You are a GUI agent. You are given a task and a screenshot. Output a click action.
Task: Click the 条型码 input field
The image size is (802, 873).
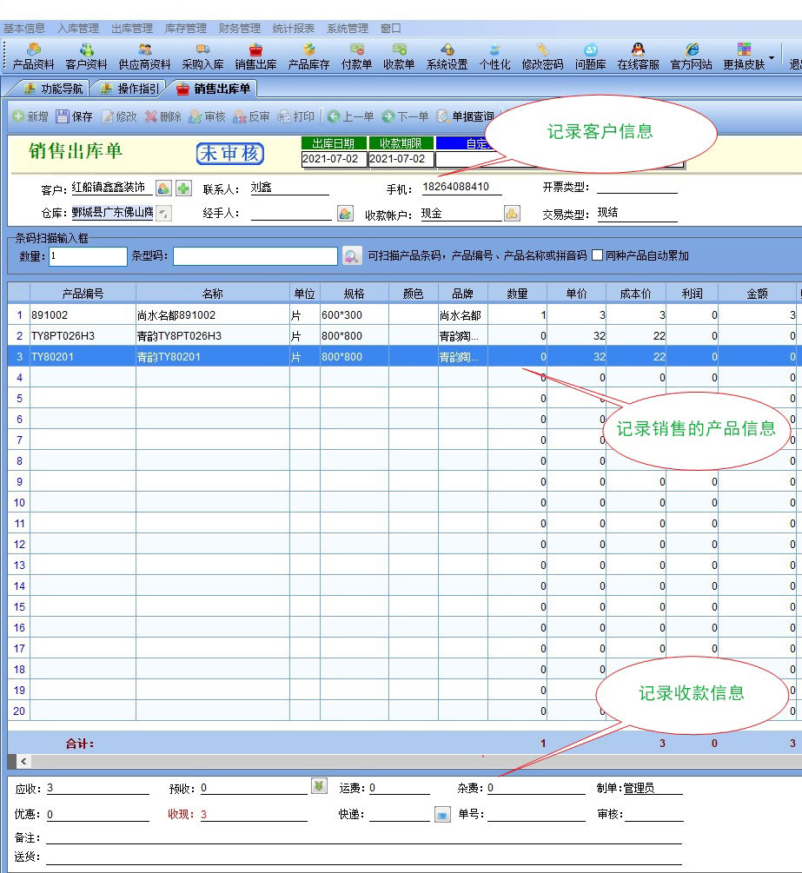pyautogui.click(x=255, y=255)
